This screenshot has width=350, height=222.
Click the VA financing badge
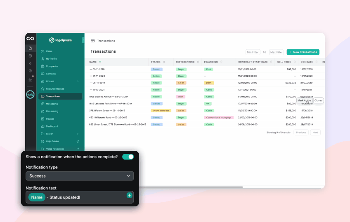(208, 104)
